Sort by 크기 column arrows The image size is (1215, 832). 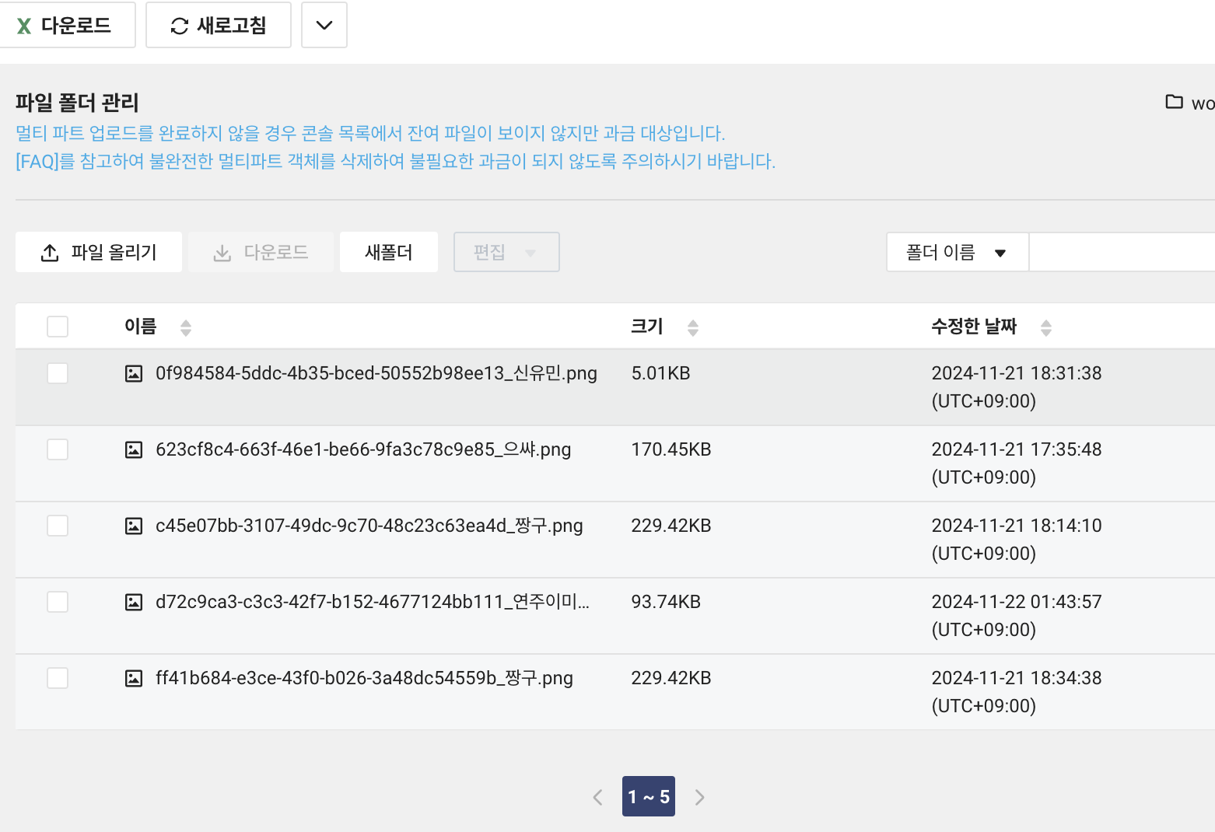[x=693, y=327]
